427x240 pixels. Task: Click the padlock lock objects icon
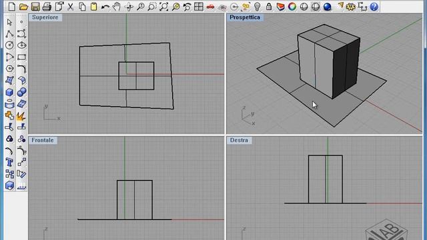(x=269, y=6)
